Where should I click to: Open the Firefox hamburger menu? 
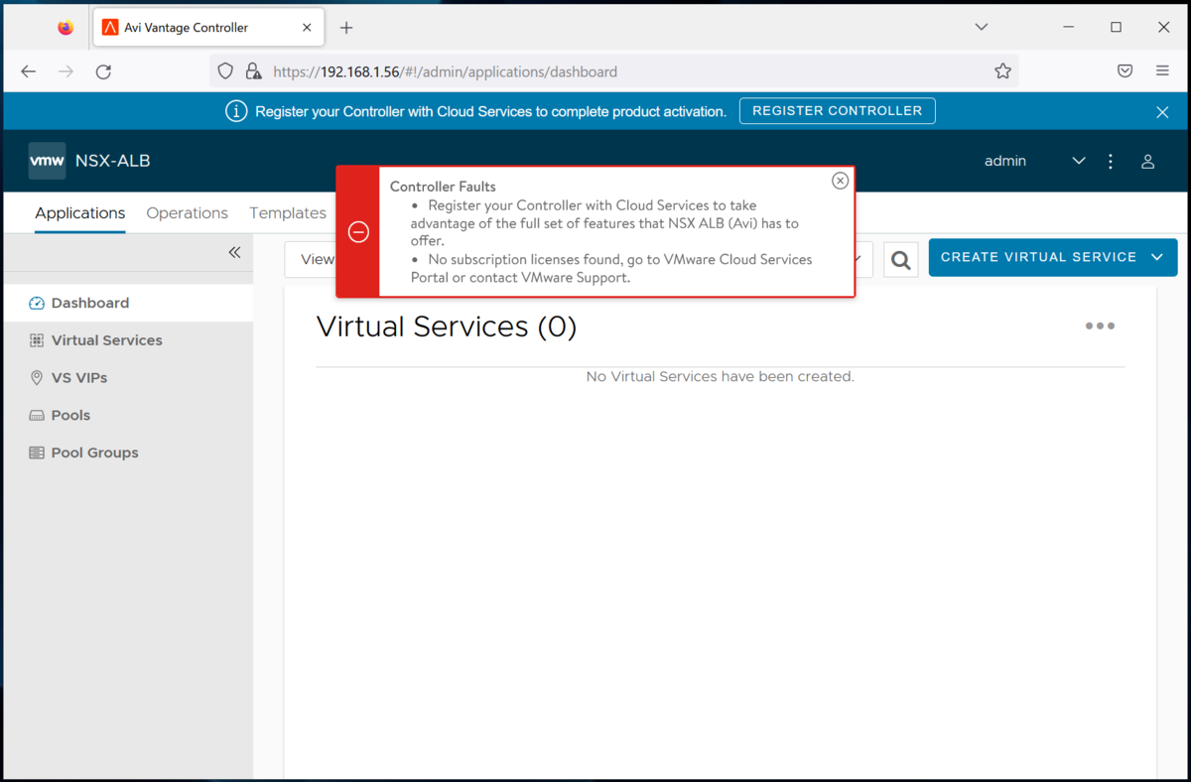click(x=1162, y=71)
